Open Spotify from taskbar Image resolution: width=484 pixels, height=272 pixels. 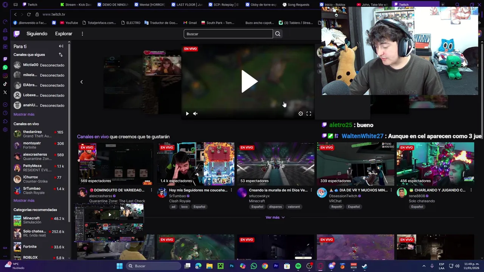point(298,266)
